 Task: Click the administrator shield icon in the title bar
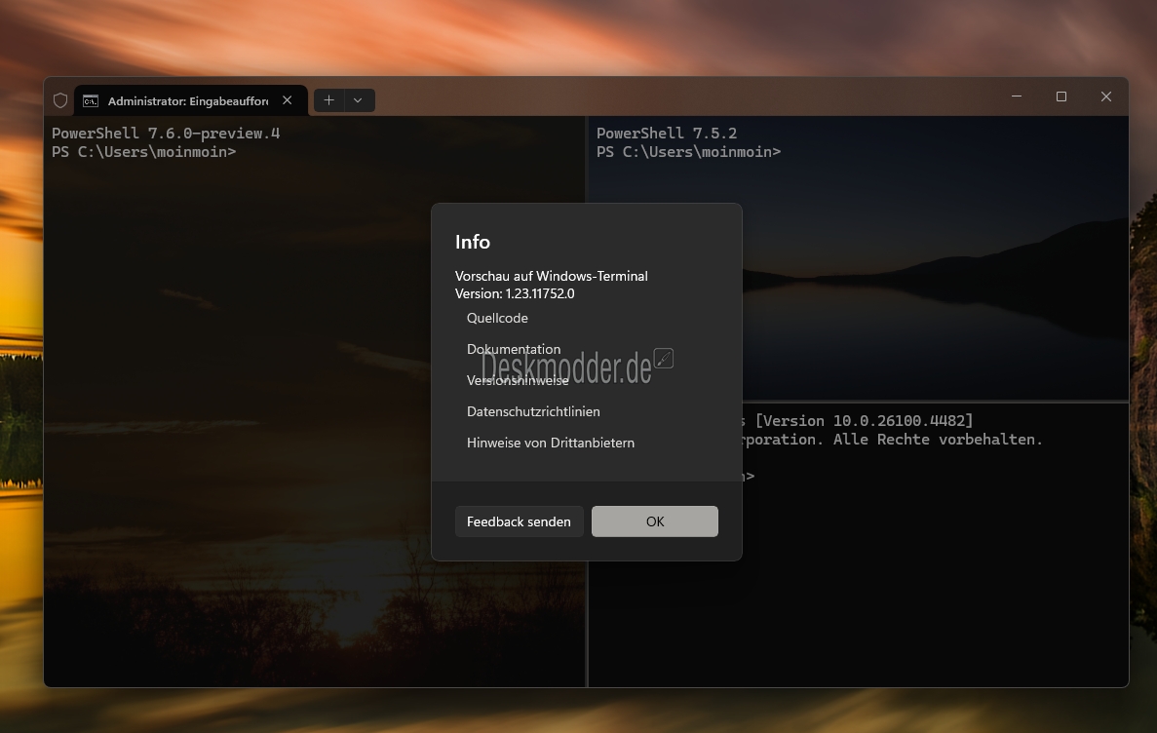point(60,100)
